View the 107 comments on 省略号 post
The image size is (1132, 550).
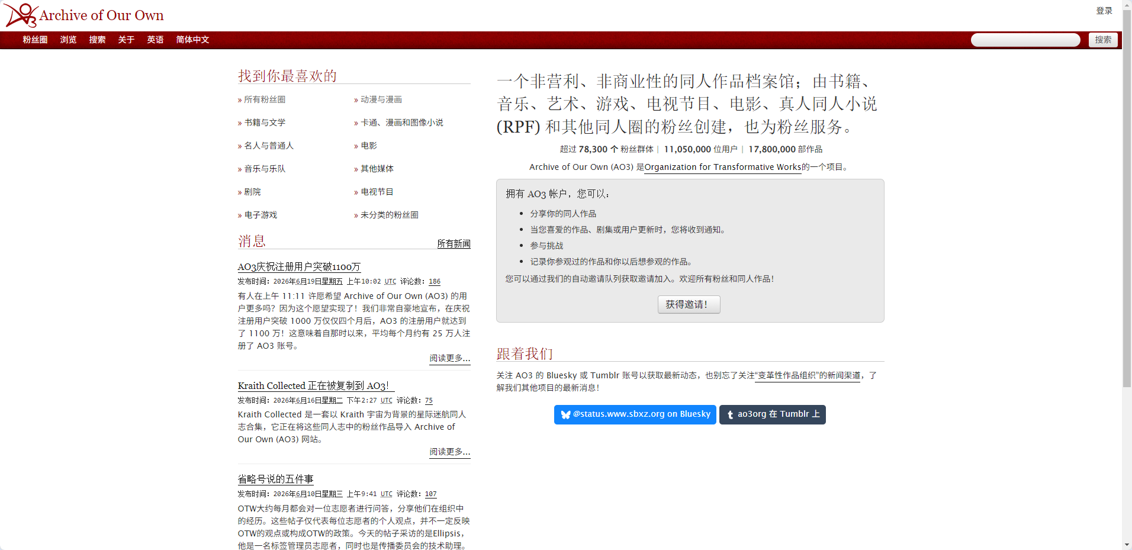pos(430,494)
